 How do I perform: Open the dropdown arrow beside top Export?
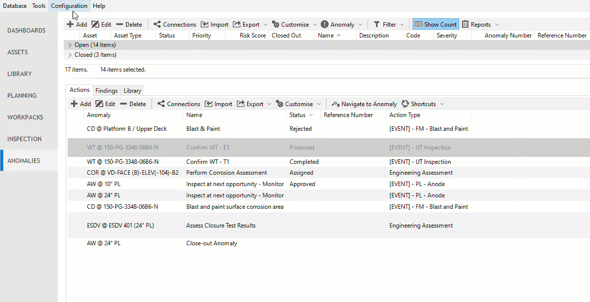pyautogui.click(x=265, y=24)
